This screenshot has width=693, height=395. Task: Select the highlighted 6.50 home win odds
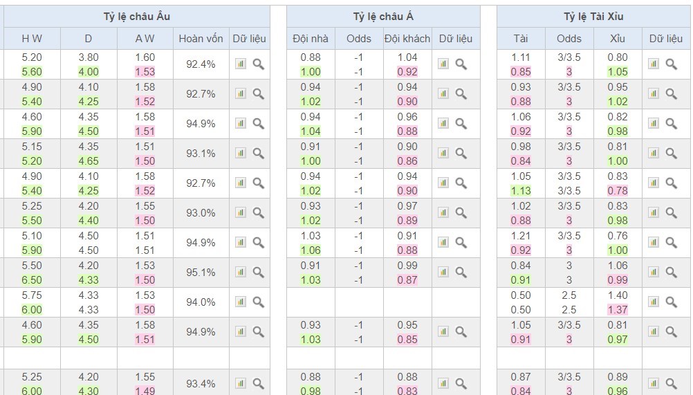click(x=32, y=280)
